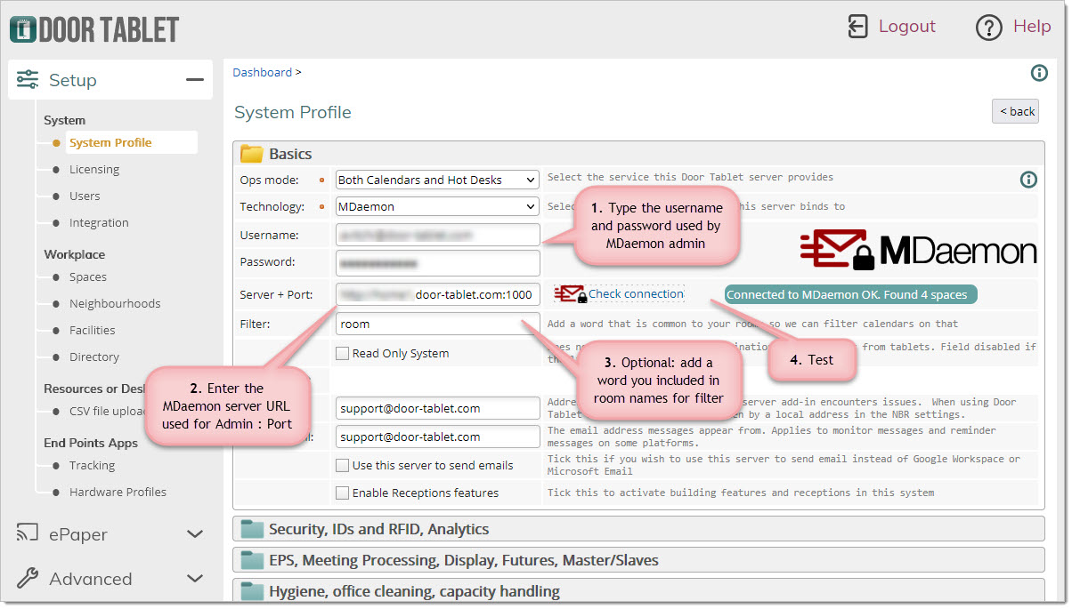Open Users in the sidebar
This screenshot has height=609, width=1072.
85,196
